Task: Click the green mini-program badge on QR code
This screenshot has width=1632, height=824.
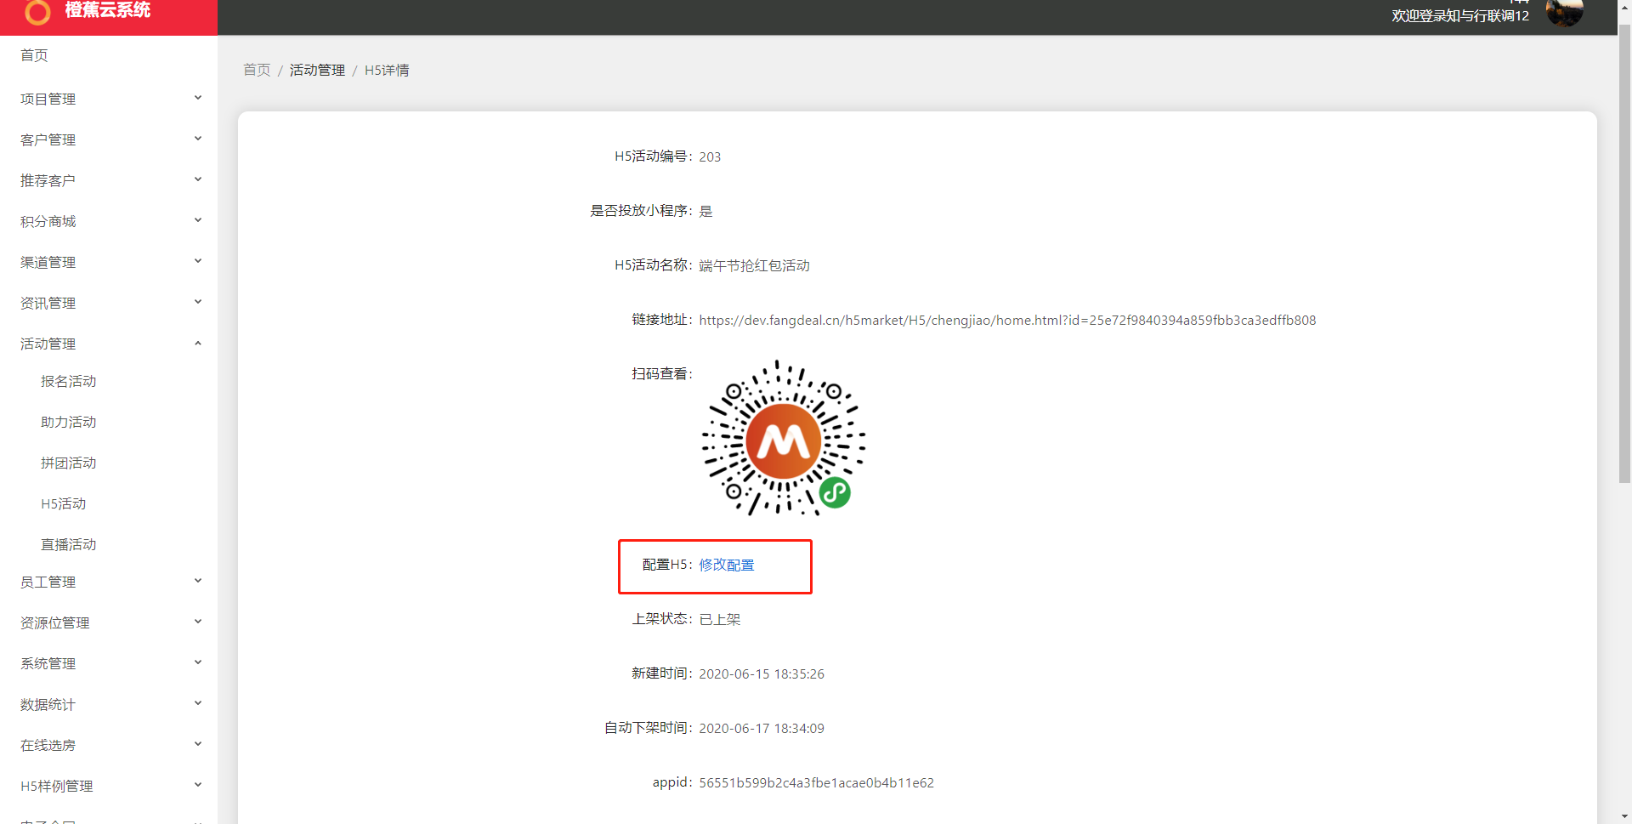Action: click(x=835, y=492)
